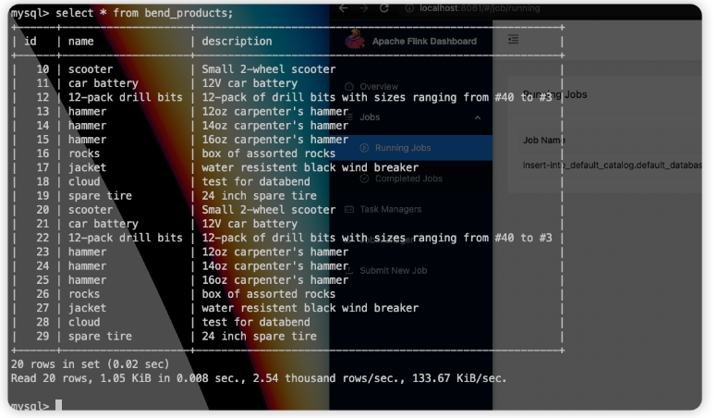
Task: Click 'hammer' name in row 25
Action: tap(87, 280)
